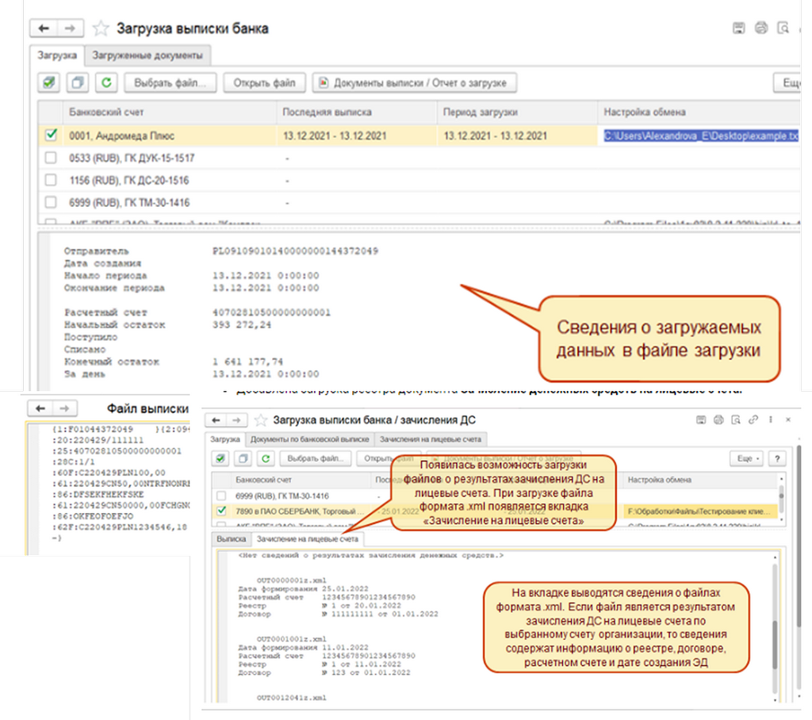This screenshot has height=720, width=812.
Task: Select C:\Users\Alexandrova_E path field
Action: tap(701, 136)
